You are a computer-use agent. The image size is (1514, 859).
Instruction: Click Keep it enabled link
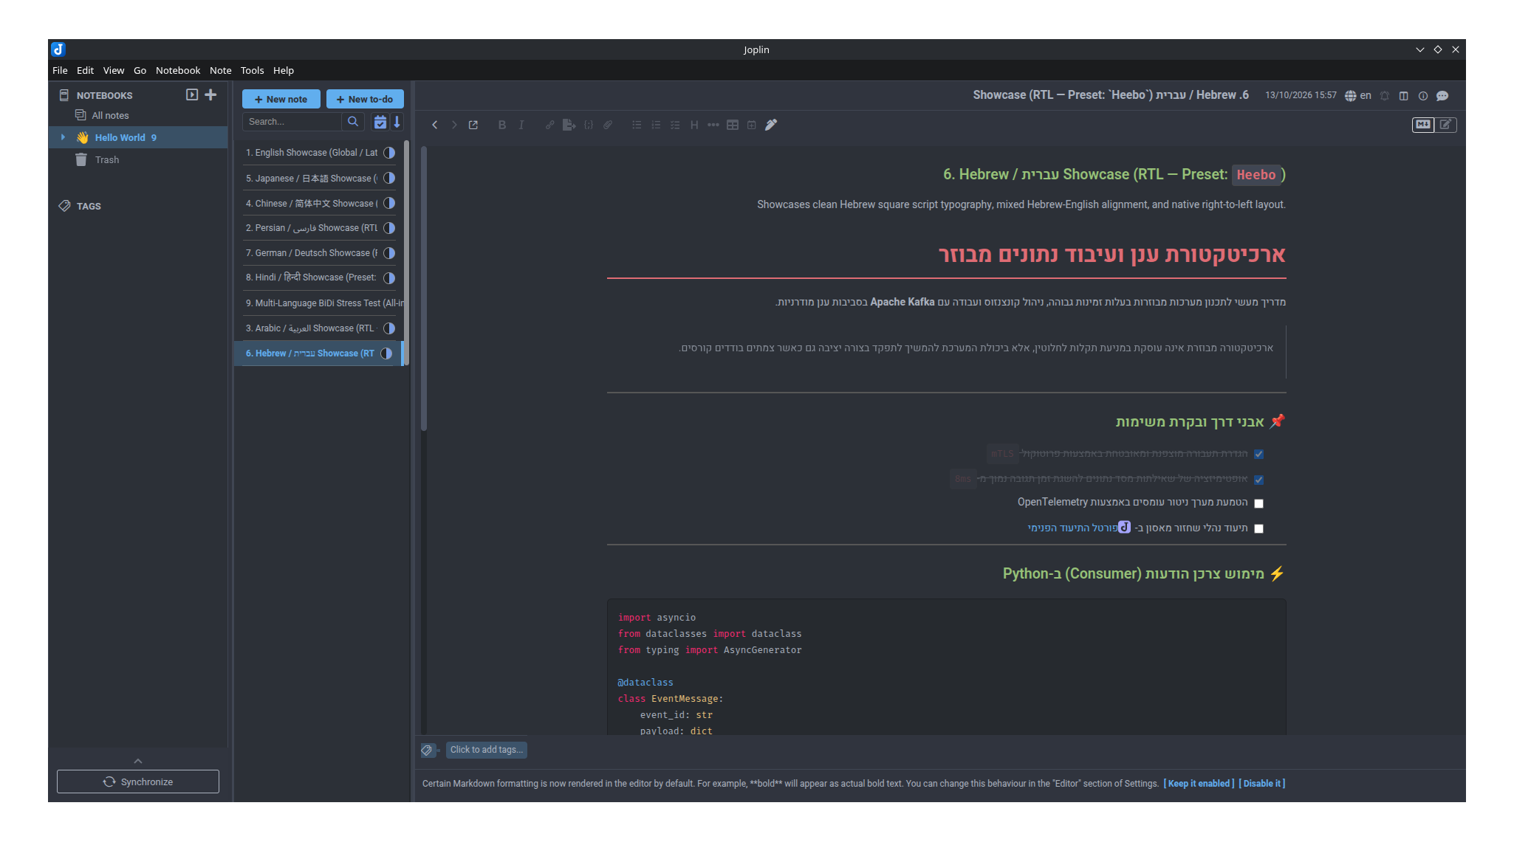(x=1199, y=784)
